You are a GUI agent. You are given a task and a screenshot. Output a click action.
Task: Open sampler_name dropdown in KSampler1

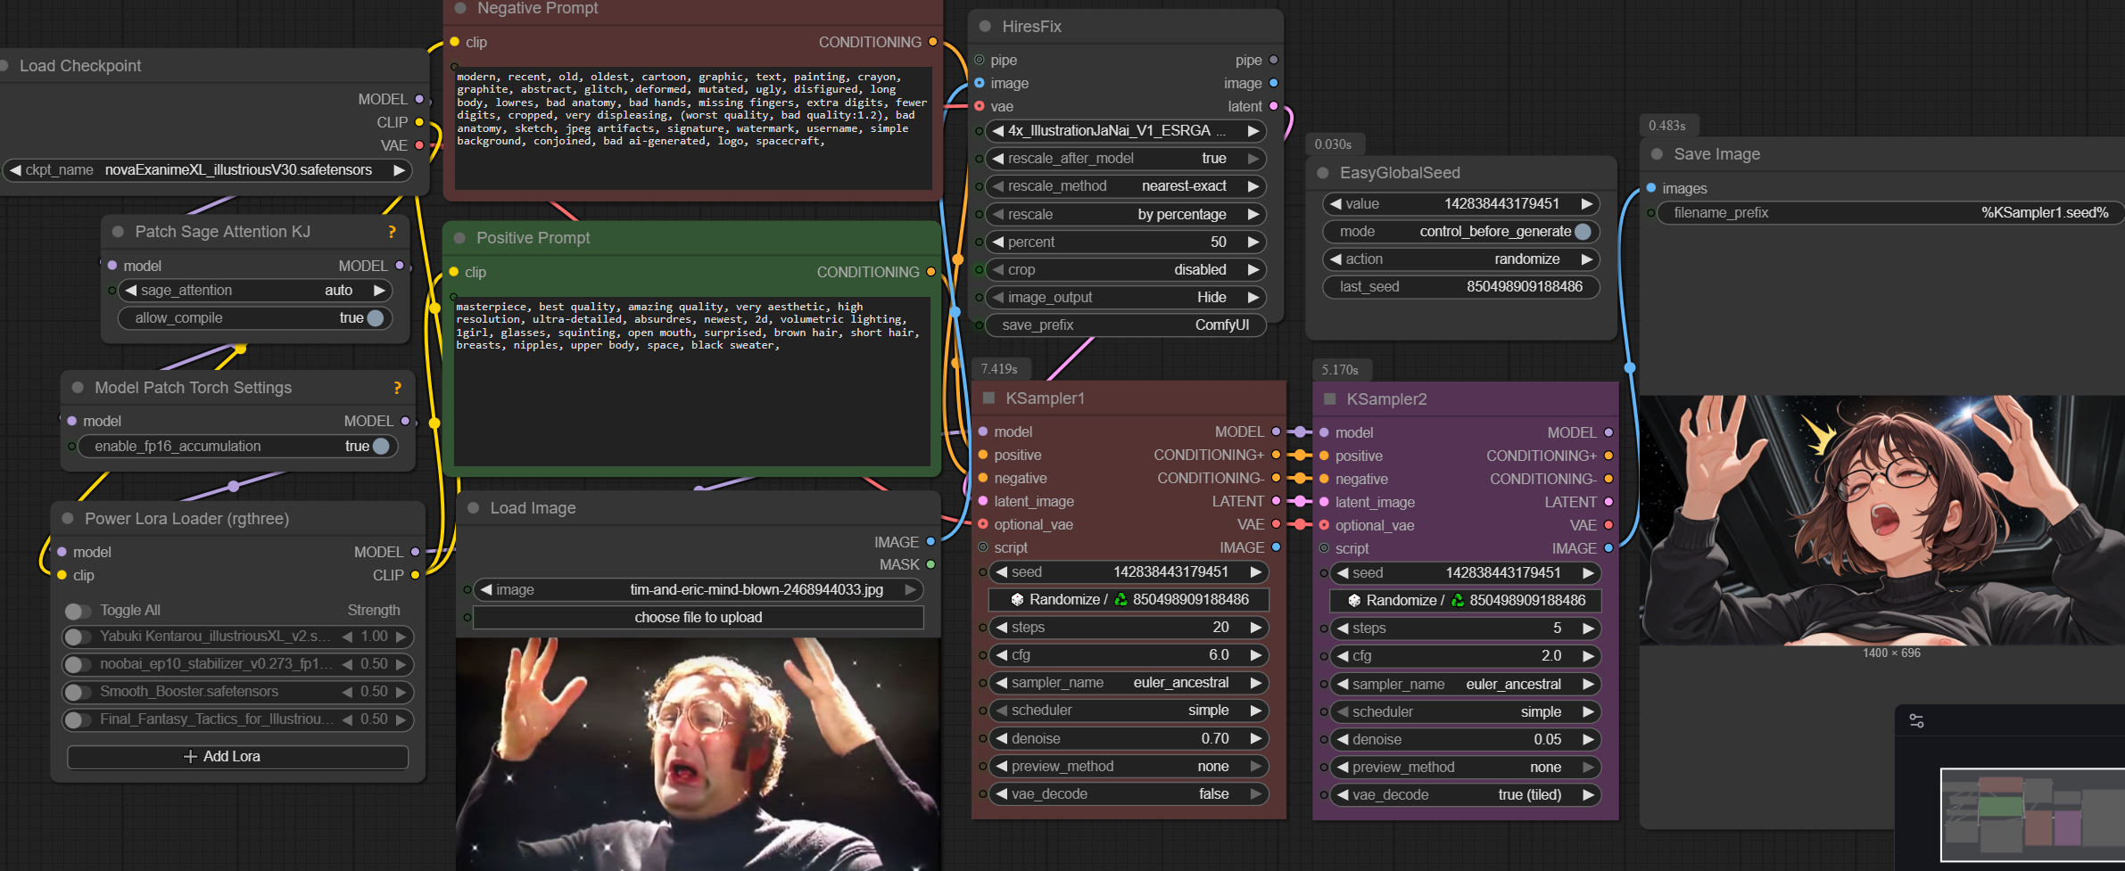(x=1129, y=683)
